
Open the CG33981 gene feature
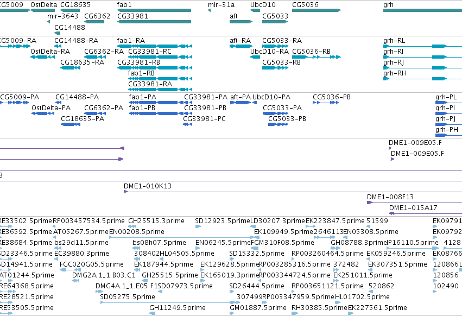[154, 22]
